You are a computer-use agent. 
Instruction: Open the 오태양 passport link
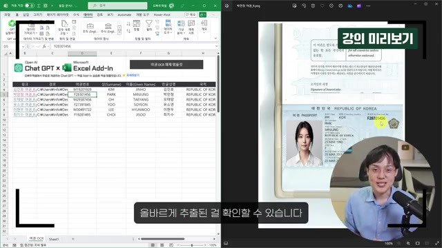pyautogui.click(x=25, y=99)
